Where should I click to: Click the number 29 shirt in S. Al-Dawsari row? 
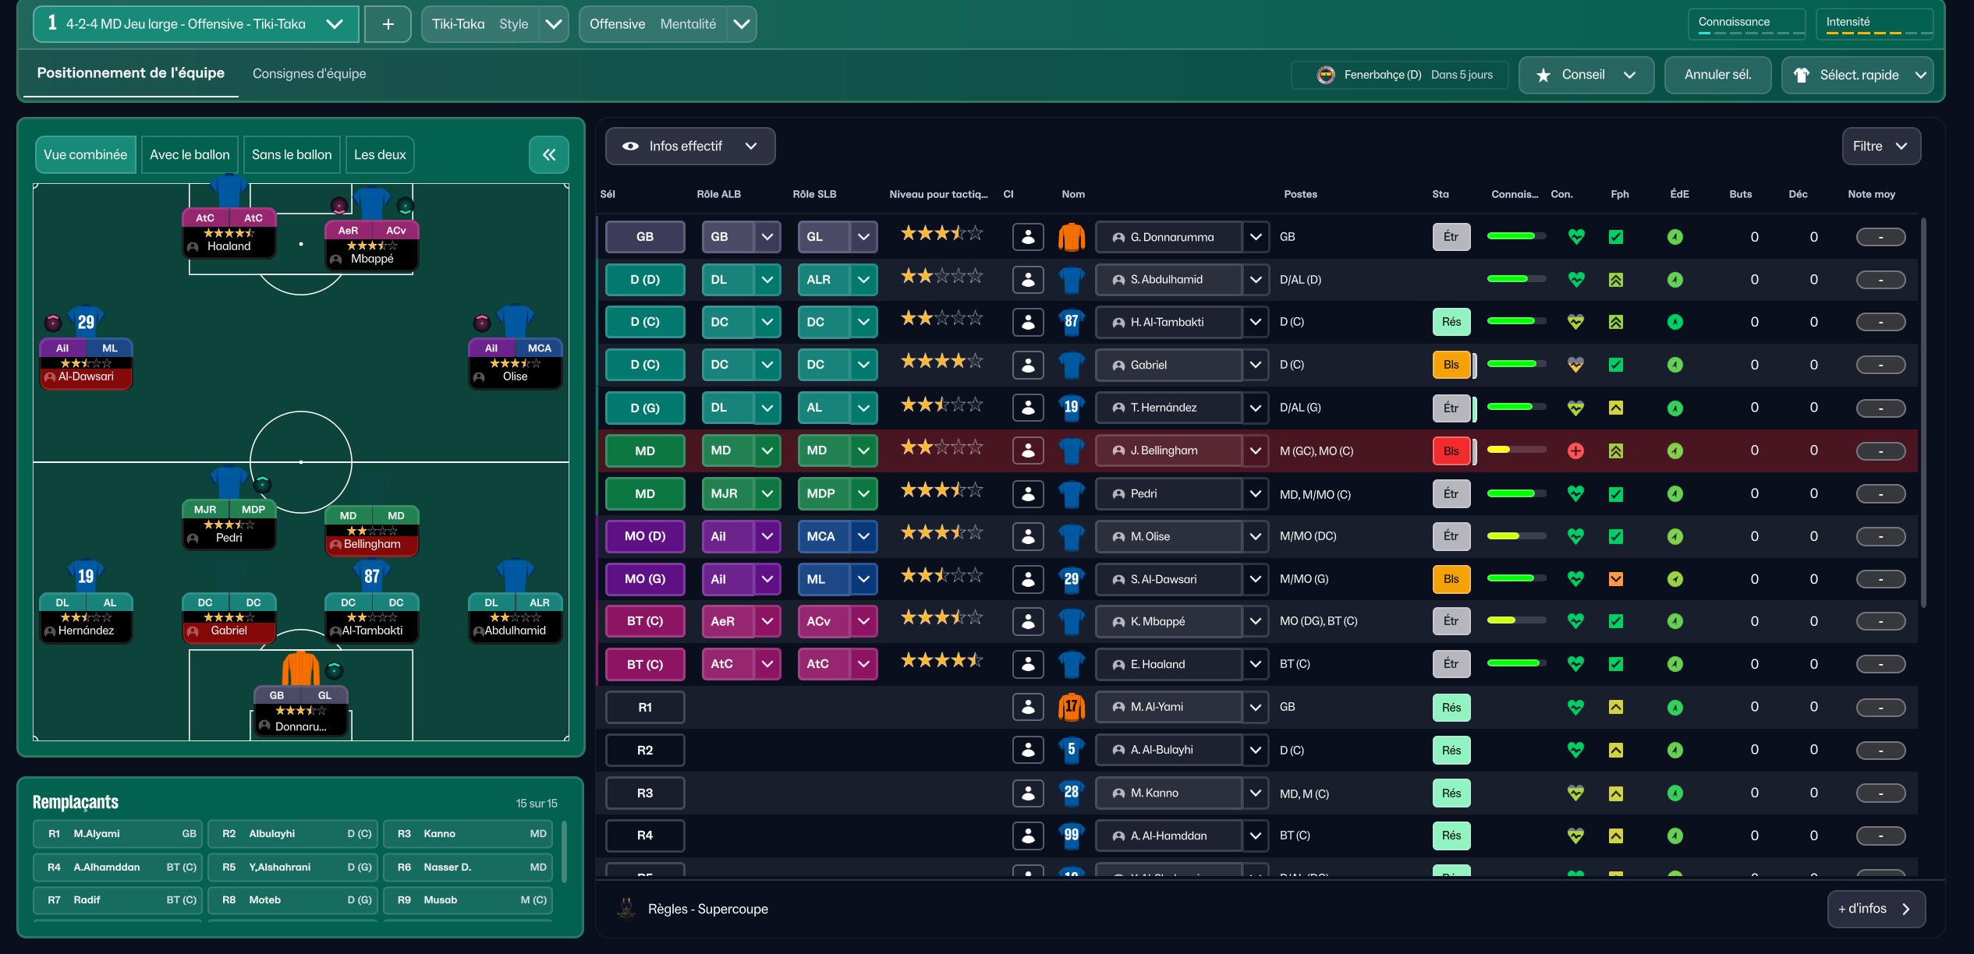pyautogui.click(x=1072, y=579)
